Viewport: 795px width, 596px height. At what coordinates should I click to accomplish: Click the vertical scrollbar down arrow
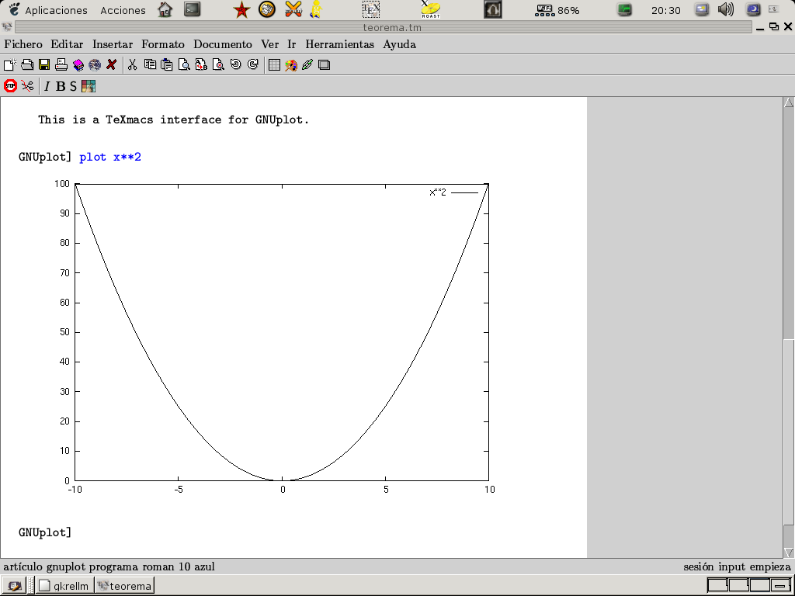[789, 552]
